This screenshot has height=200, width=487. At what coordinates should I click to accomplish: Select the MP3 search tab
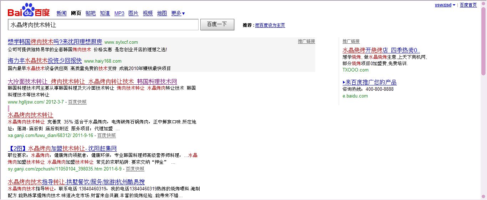coord(119,14)
